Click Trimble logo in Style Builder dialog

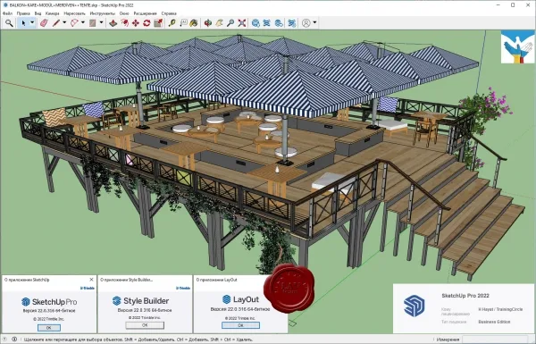pyautogui.click(x=183, y=289)
